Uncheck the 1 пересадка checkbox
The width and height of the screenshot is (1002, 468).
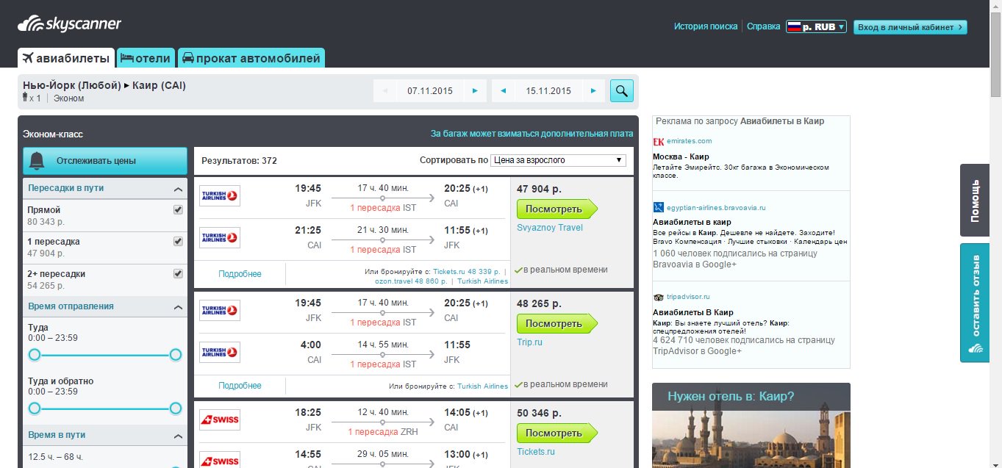pyautogui.click(x=177, y=241)
